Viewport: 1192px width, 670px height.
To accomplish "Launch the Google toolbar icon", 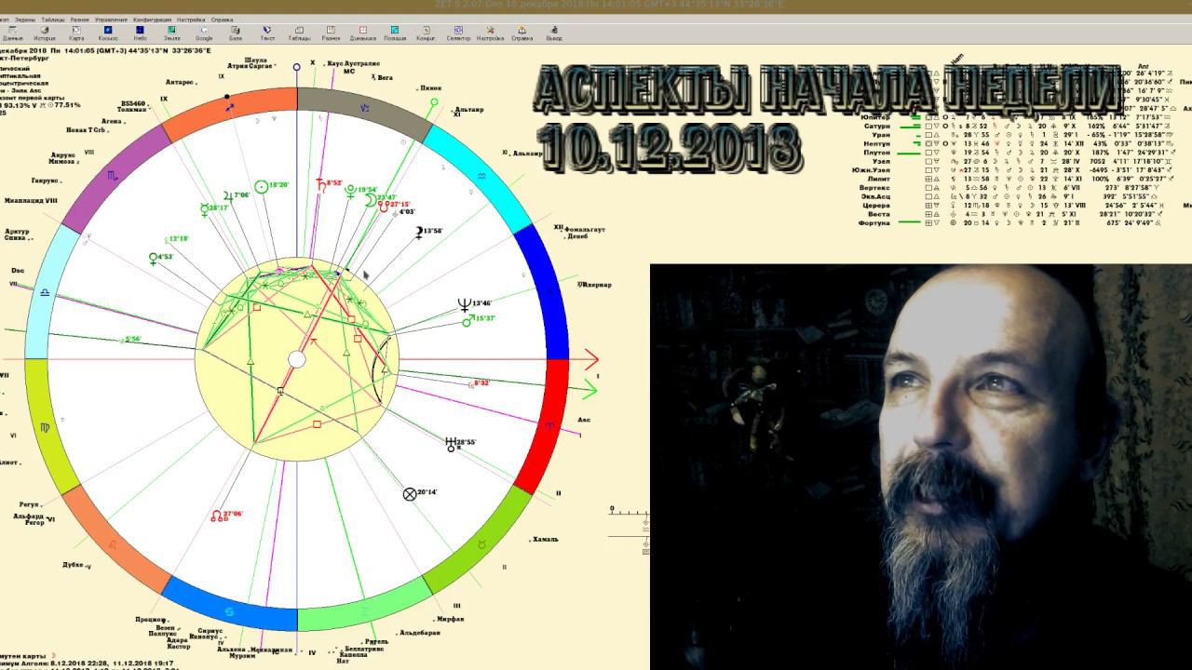I will click(204, 33).
